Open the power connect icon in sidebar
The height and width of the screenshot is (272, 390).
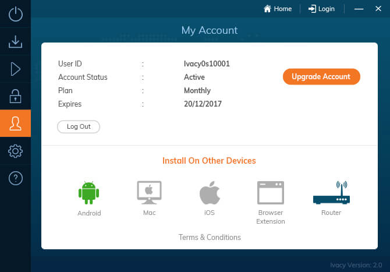pos(15,14)
